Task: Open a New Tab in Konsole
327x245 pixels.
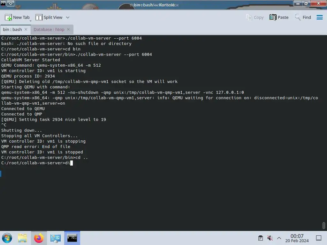Action: [x=17, y=18]
